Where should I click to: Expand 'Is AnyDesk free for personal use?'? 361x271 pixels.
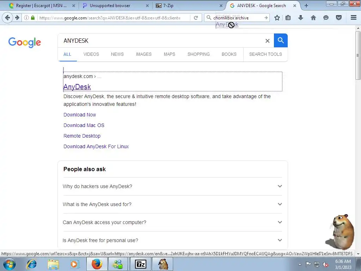point(172,240)
